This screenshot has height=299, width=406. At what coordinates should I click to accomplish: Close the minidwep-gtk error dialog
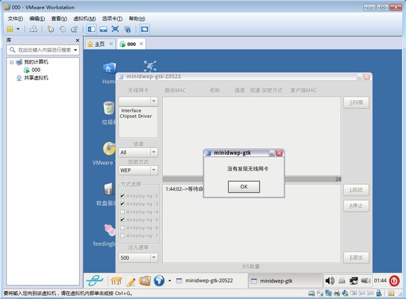tap(279, 153)
